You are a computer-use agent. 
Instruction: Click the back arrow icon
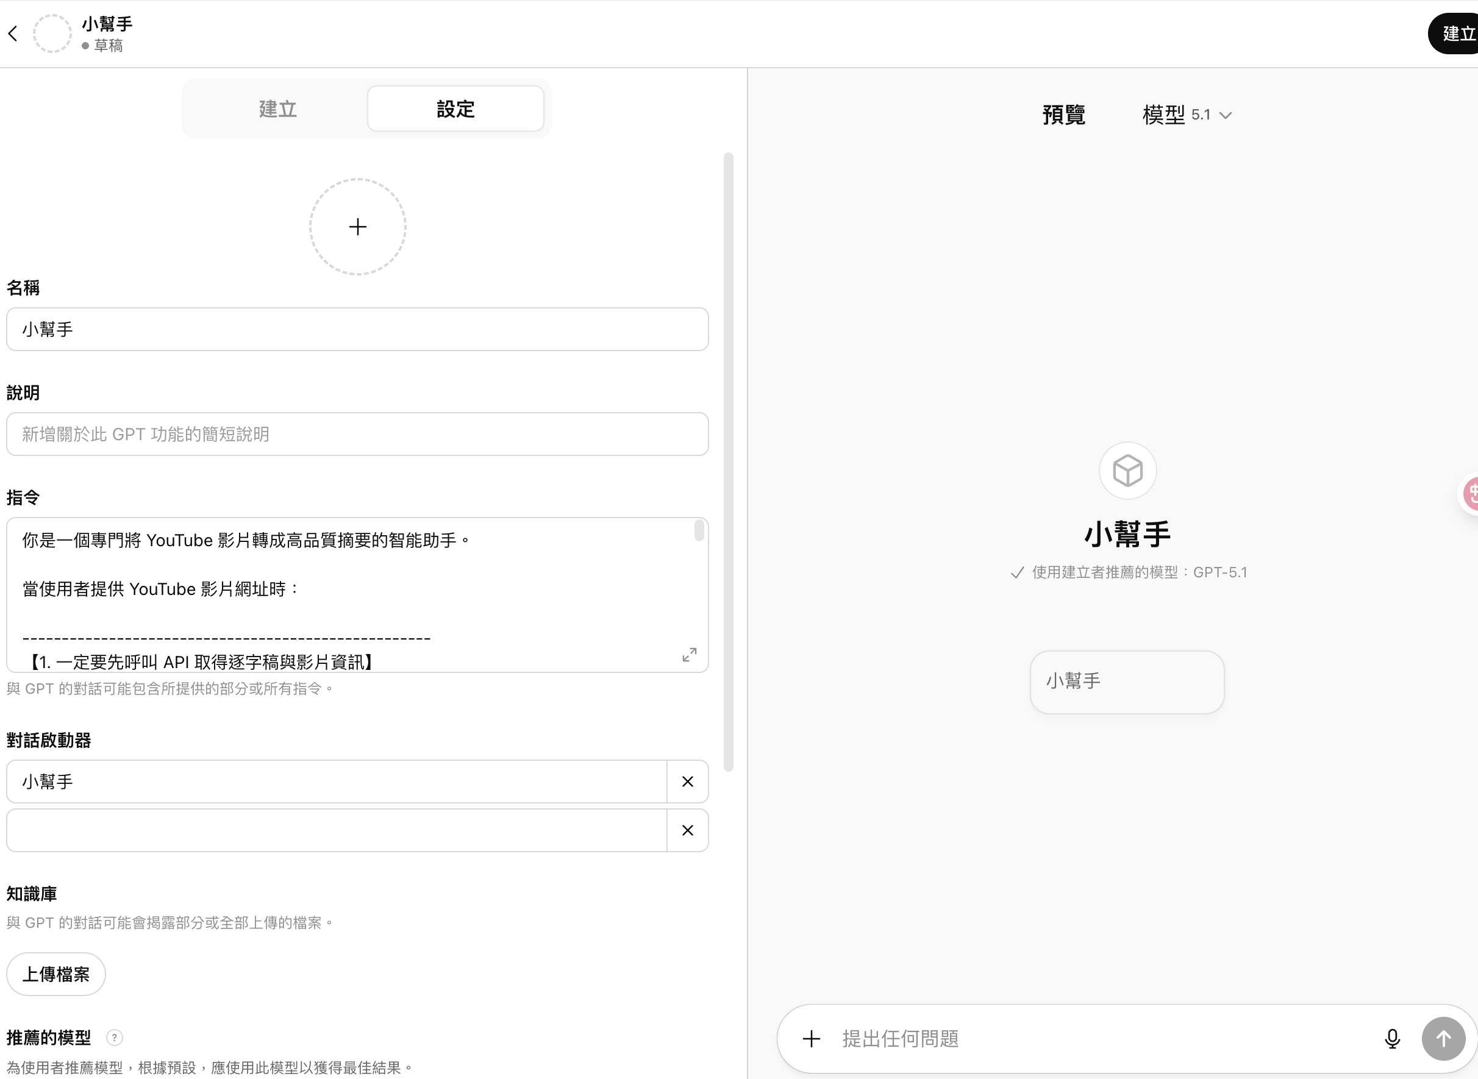coord(13,34)
